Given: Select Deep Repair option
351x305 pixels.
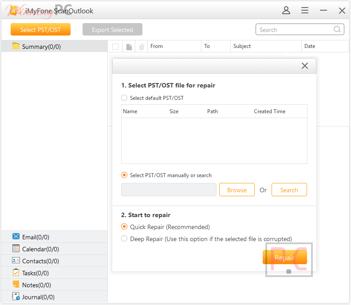Looking at the screenshot, I should click(124, 238).
